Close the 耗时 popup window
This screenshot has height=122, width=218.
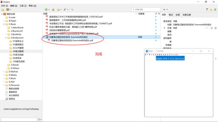(209, 51)
